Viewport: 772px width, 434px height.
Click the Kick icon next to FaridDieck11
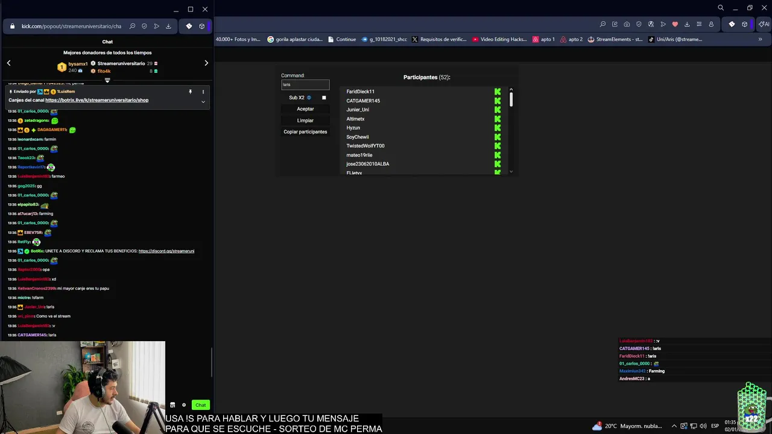tap(498, 92)
